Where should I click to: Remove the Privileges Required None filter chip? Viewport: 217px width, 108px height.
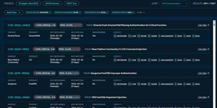tap(80, 13)
